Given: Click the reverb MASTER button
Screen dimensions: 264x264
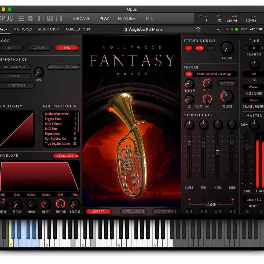Looking at the screenshot, I should 227,83.
